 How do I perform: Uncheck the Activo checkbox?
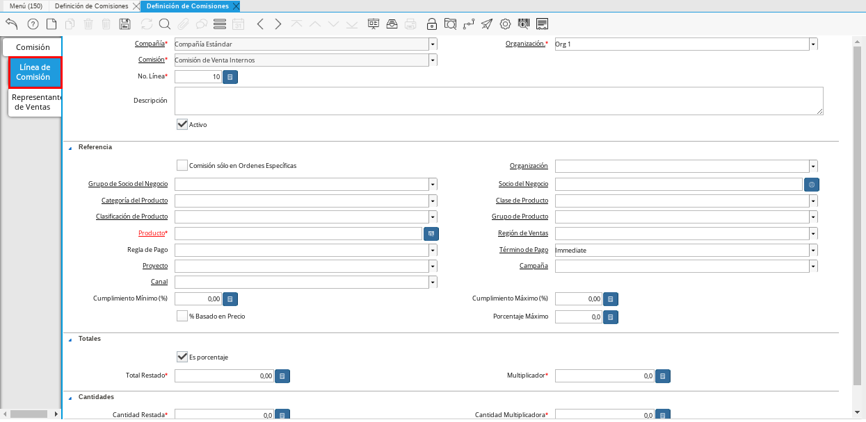coord(182,124)
